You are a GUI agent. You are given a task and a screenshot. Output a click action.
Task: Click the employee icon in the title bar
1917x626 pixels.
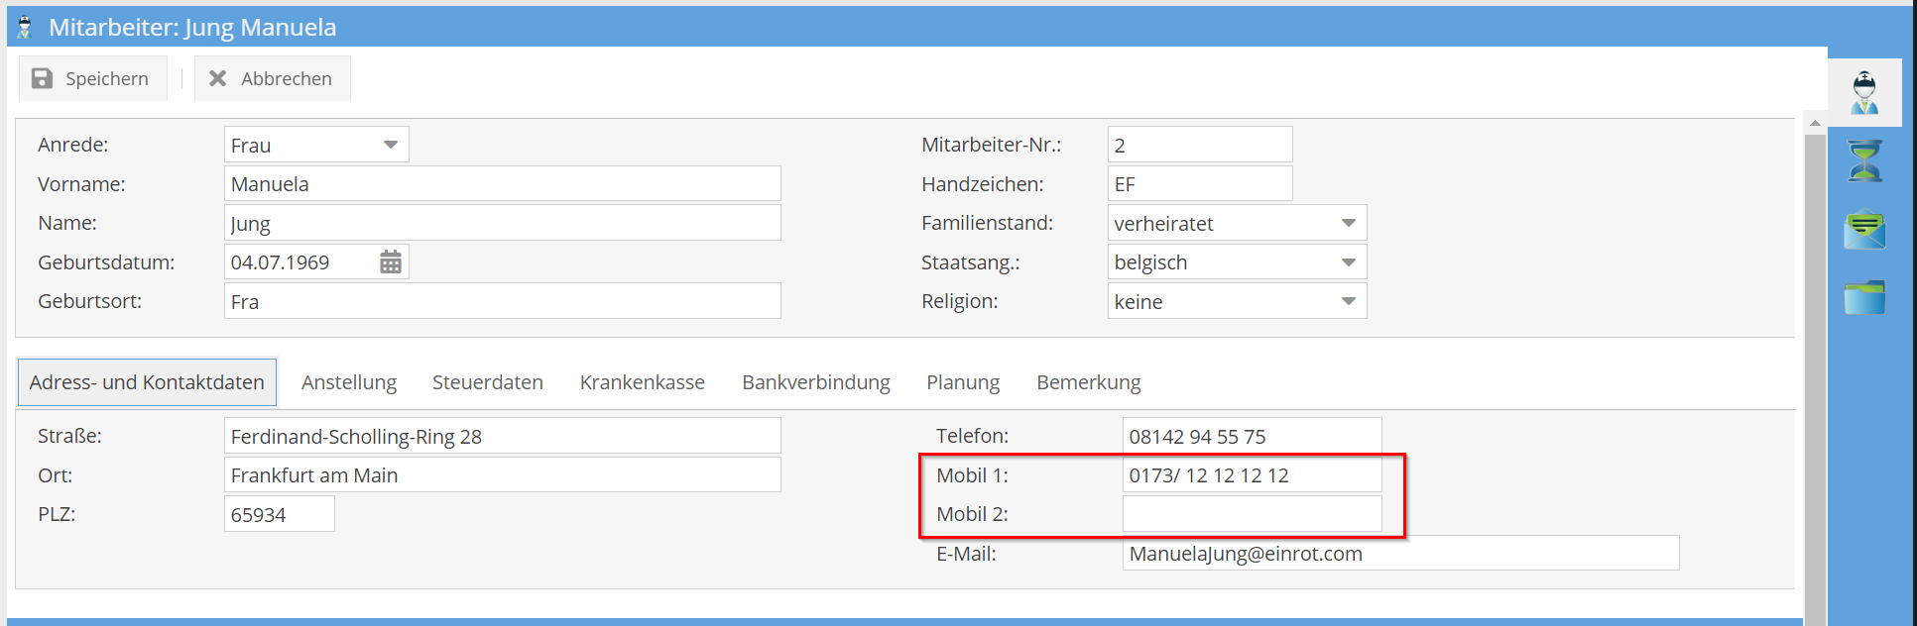25,28
